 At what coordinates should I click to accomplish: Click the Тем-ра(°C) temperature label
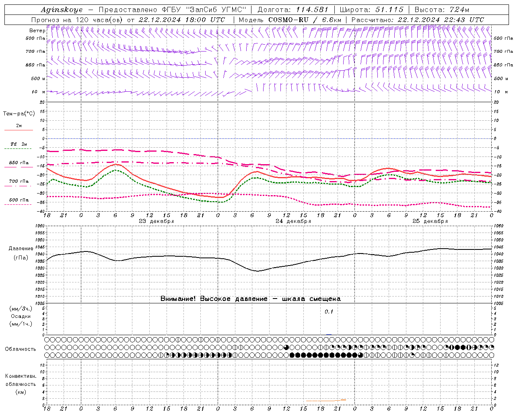pos(19,114)
